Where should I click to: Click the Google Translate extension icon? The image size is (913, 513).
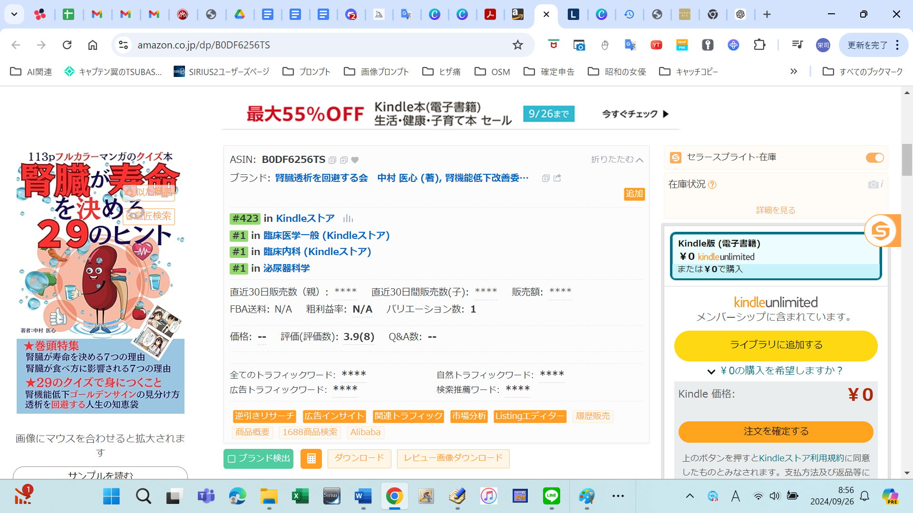point(630,45)
